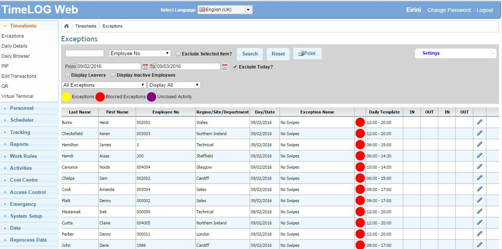
Task: Click the Logout link
Action: point(484,10)
